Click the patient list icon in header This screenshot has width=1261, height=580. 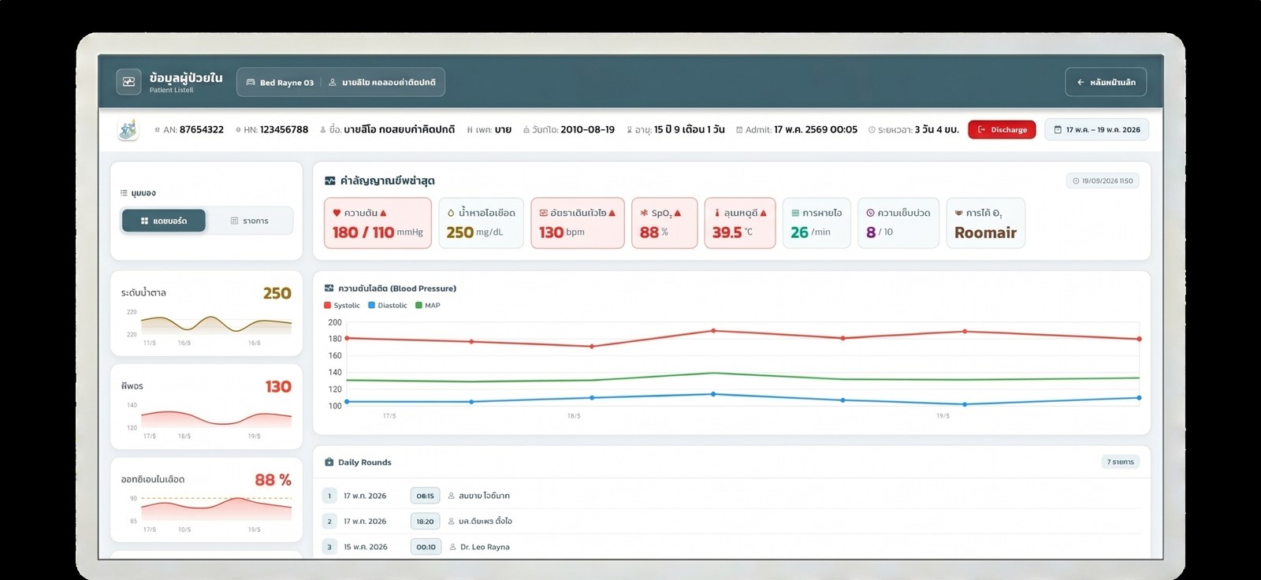tap(128, 82)
